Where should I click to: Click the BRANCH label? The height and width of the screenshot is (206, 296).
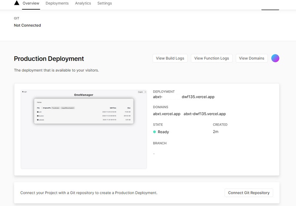tap(160, 143)
